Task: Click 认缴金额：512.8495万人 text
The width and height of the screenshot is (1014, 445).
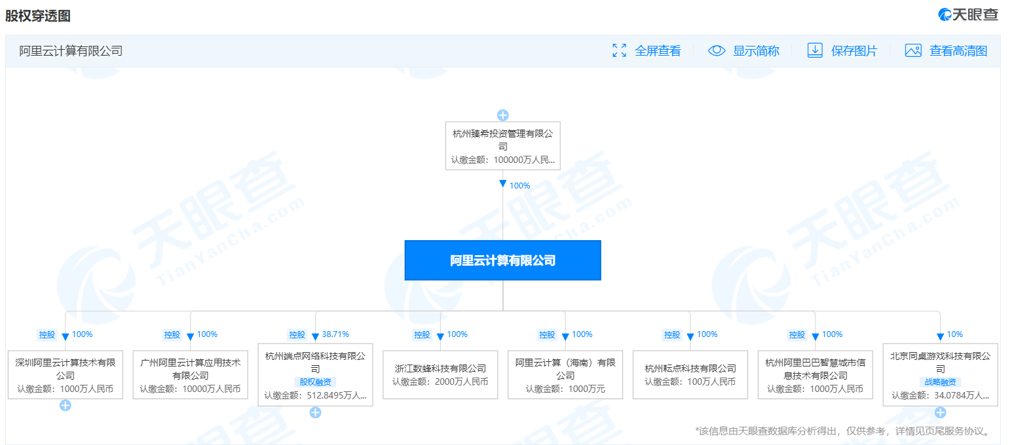Action: pos(315,396)
